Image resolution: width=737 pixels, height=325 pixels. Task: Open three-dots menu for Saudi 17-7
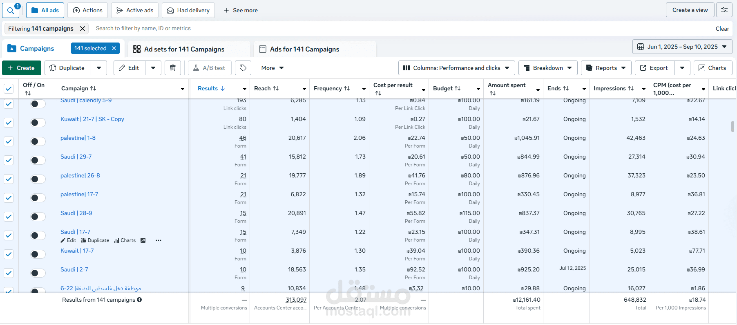coord(159,240)
